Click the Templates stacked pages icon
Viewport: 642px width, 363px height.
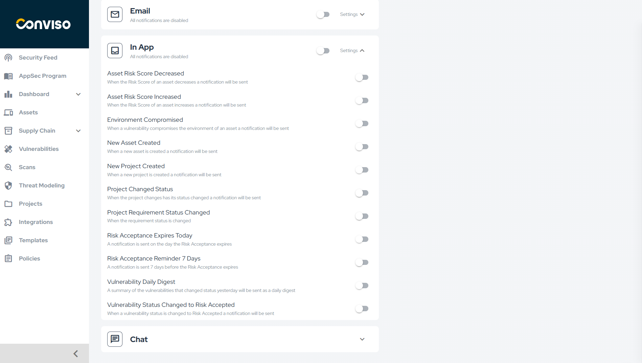point(8,240)
